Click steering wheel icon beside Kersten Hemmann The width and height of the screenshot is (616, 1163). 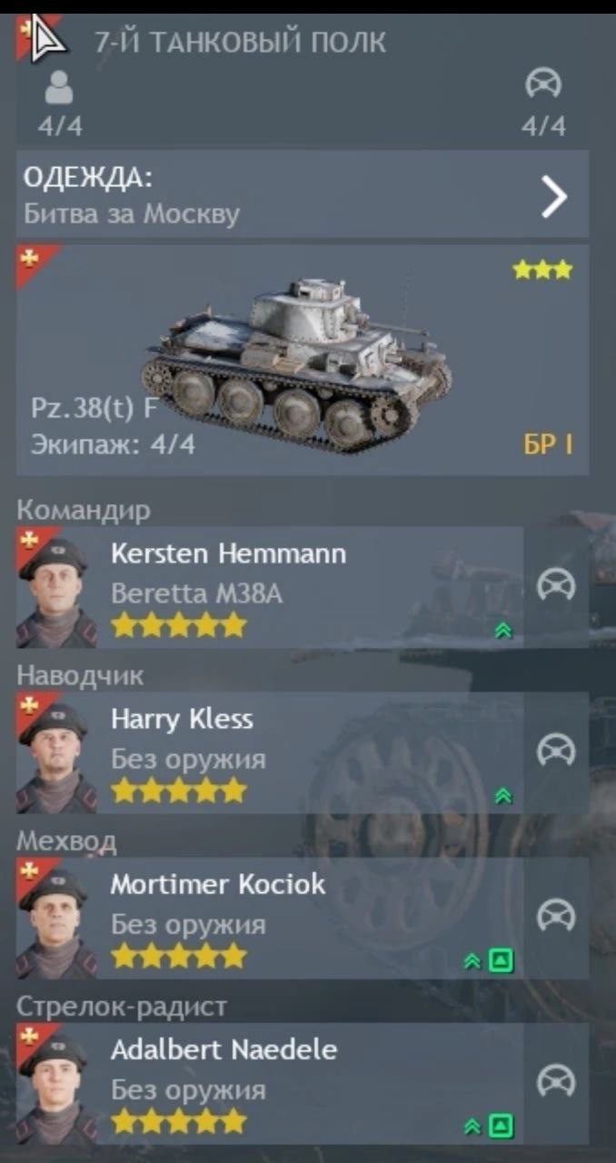(x=556, y=586)
